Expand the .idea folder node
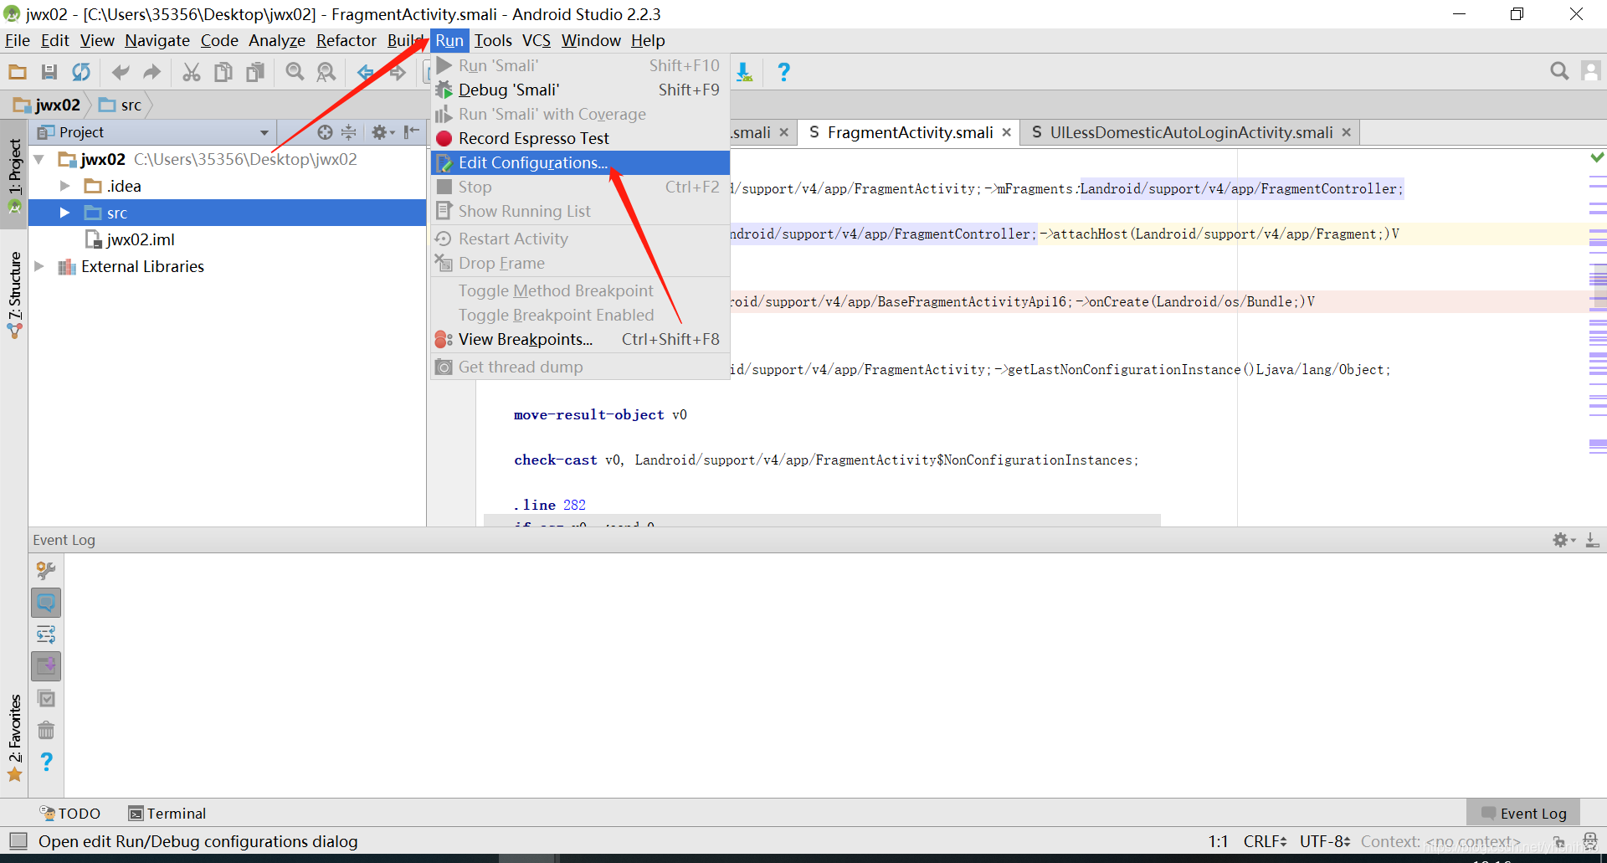Image resolution: width=1607 pixels, height=863 pixels. click(65, 186)
